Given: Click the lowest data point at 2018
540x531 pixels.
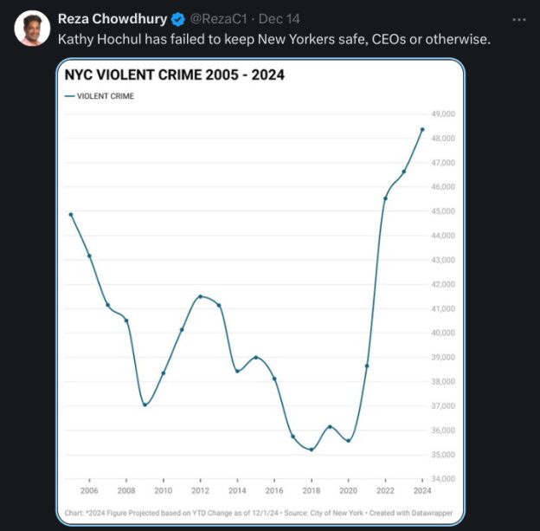Looking at the screenshot, I should [x=312, y=449].
